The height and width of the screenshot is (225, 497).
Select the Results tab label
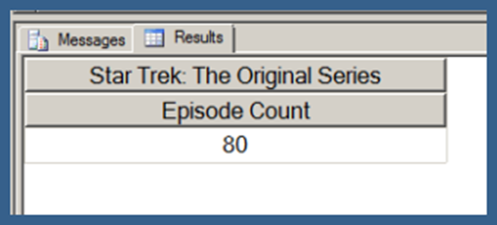click(x=199, y=37)
